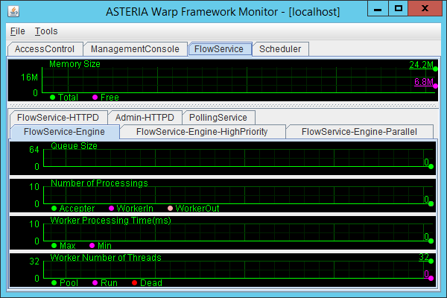Click the Max legend dot
This screenshot has width=447, height=298.
[x=54, y=245]
